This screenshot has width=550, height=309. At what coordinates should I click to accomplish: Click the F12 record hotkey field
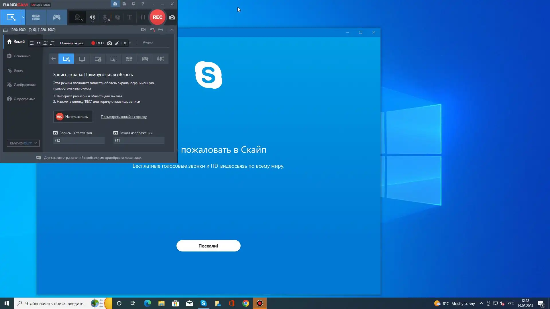[79, 140]
